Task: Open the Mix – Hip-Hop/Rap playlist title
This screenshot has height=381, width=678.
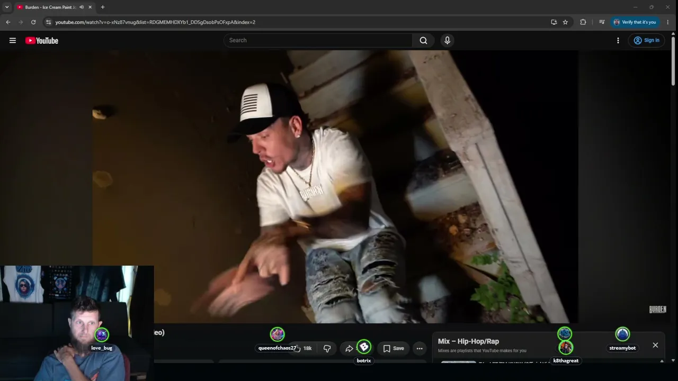Action: pos(468,341)
